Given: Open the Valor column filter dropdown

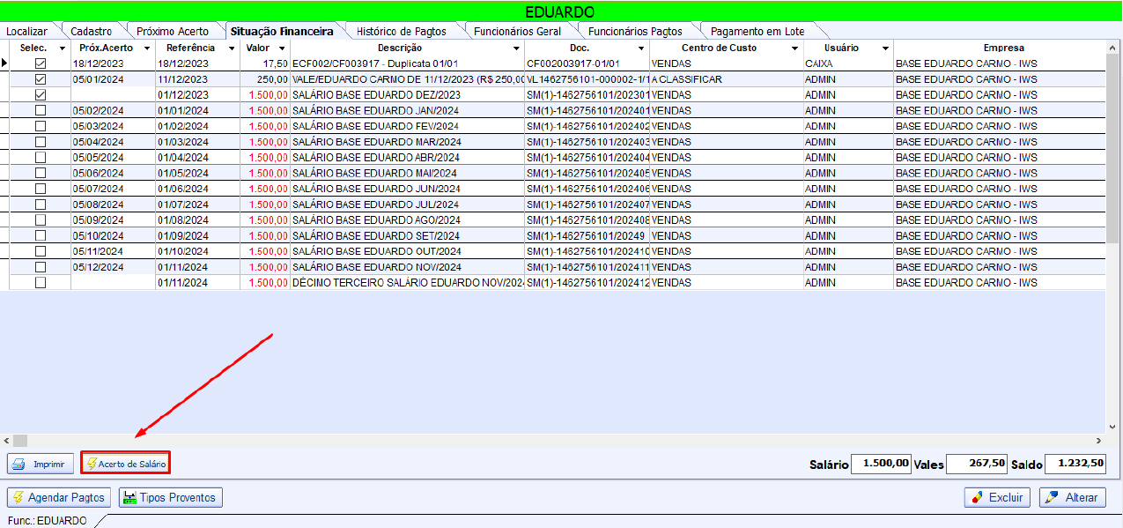Looking at the screenshot, I should click(282, 48).
